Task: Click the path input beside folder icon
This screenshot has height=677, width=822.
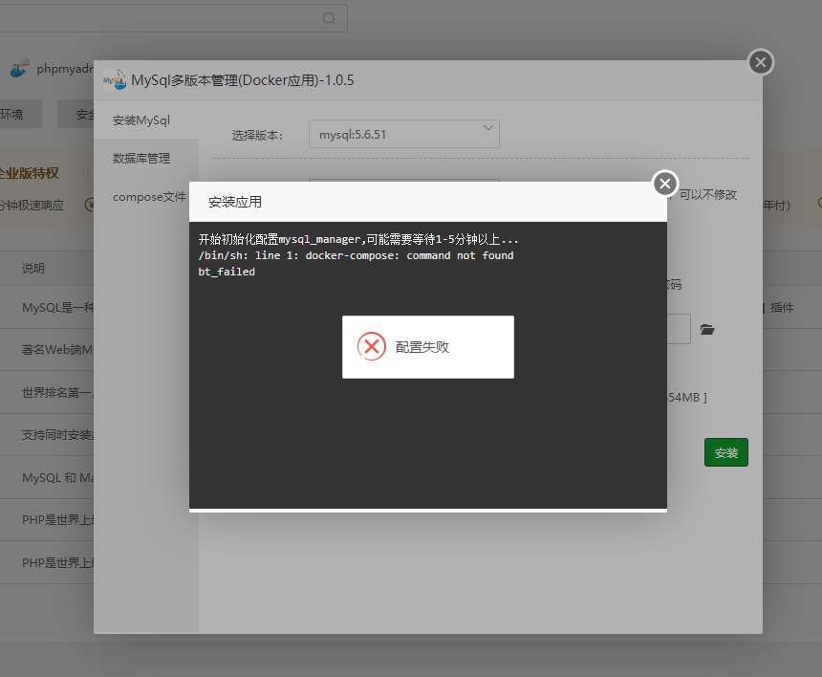Action: pos(679,329)
